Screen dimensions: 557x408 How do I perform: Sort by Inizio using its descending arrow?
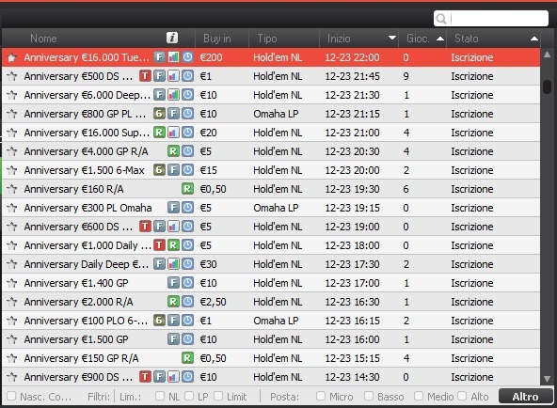tap(391, 38)
